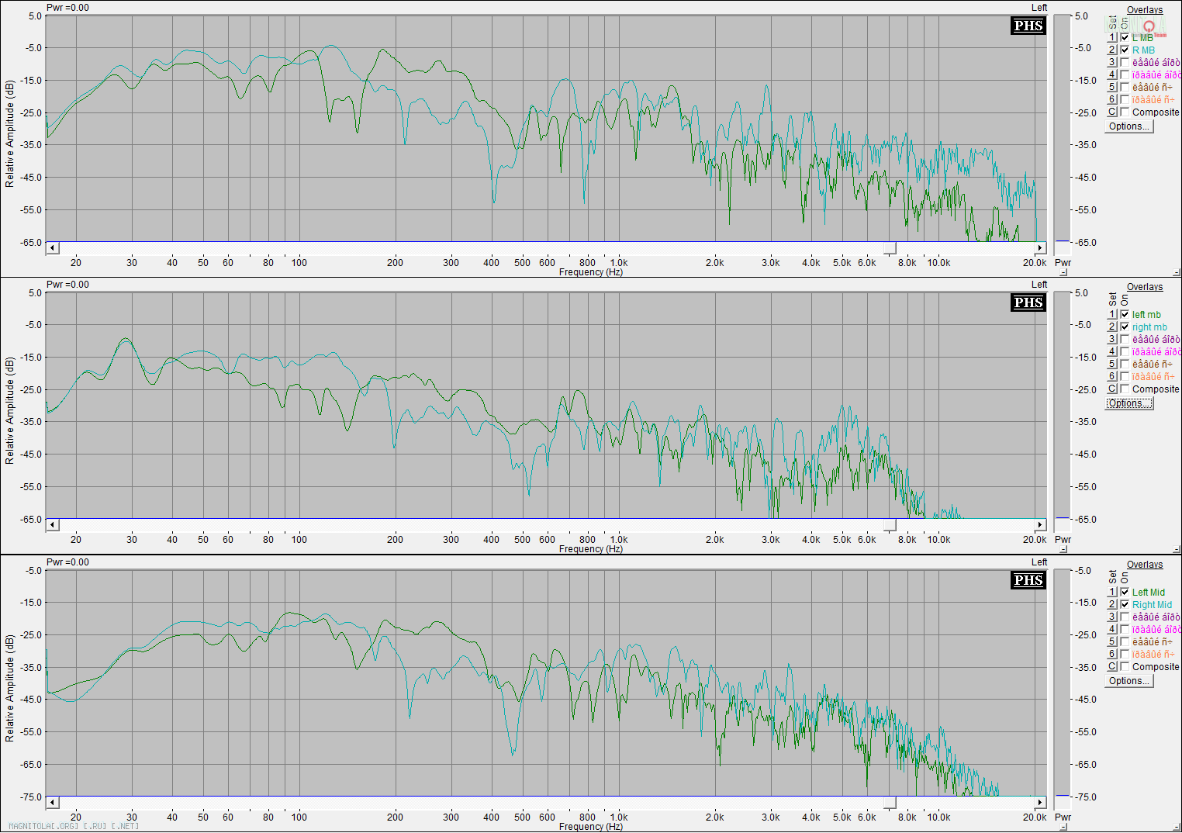Click 'Frequency (Hz)' label under bottom graph

591,827
